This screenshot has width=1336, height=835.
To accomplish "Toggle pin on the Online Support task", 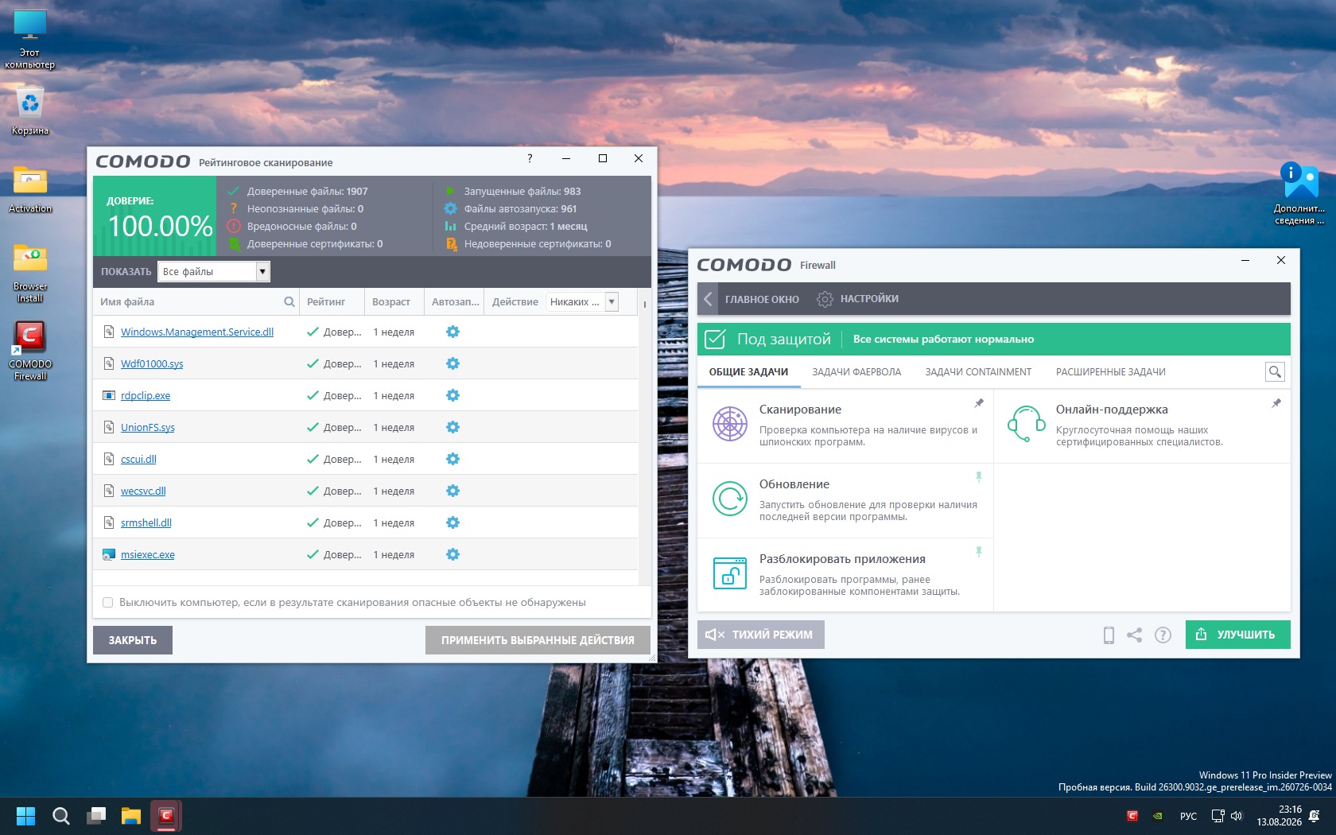I will tap(1276, 403).
